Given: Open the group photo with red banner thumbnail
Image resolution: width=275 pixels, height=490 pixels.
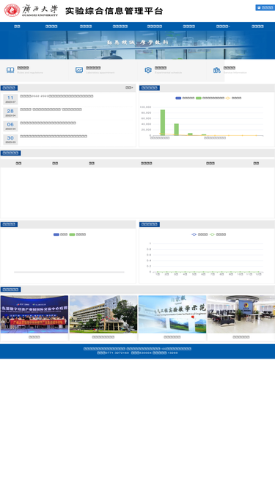Looking at the screenshot, I should coord(34,314).
